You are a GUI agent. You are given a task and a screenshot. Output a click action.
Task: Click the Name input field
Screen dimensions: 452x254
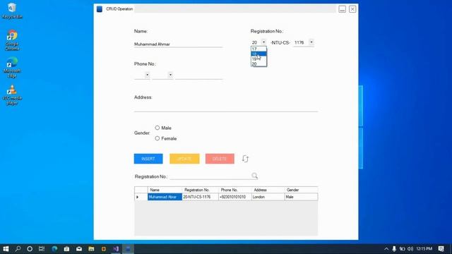[x=178, y=44]
